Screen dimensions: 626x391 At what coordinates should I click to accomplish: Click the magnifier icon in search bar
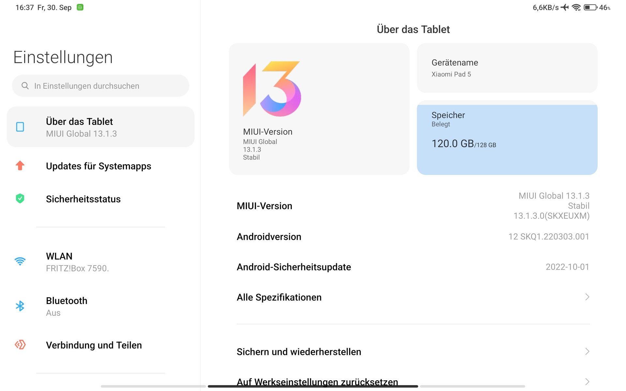[x=25, y=86]
